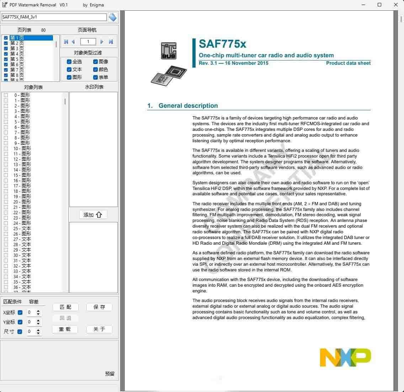Select 第 3 页 in page list
The image size is (404, 392).
tap(17, 48)
